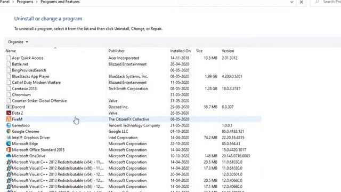Open the Organize dropdown menu
This screenshot has width=341, height=192.
coord(18,42)
